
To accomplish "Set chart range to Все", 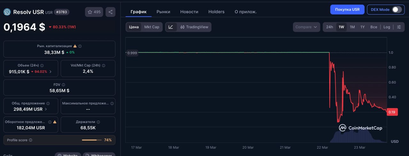I will click(x=374, y=27).
